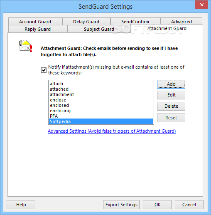Select the keyword "attachment"
The height and width of the screenshot is (215, 211).
click(x=101, y=94)
